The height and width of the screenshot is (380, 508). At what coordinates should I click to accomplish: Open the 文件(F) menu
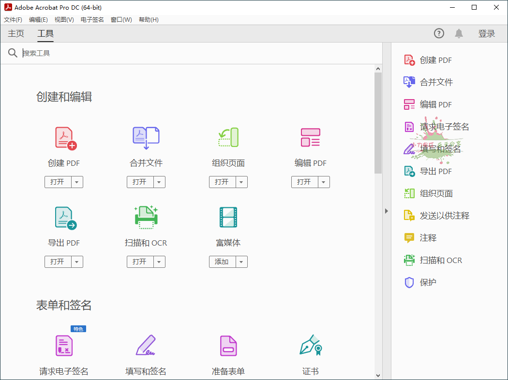click(13, 20)
